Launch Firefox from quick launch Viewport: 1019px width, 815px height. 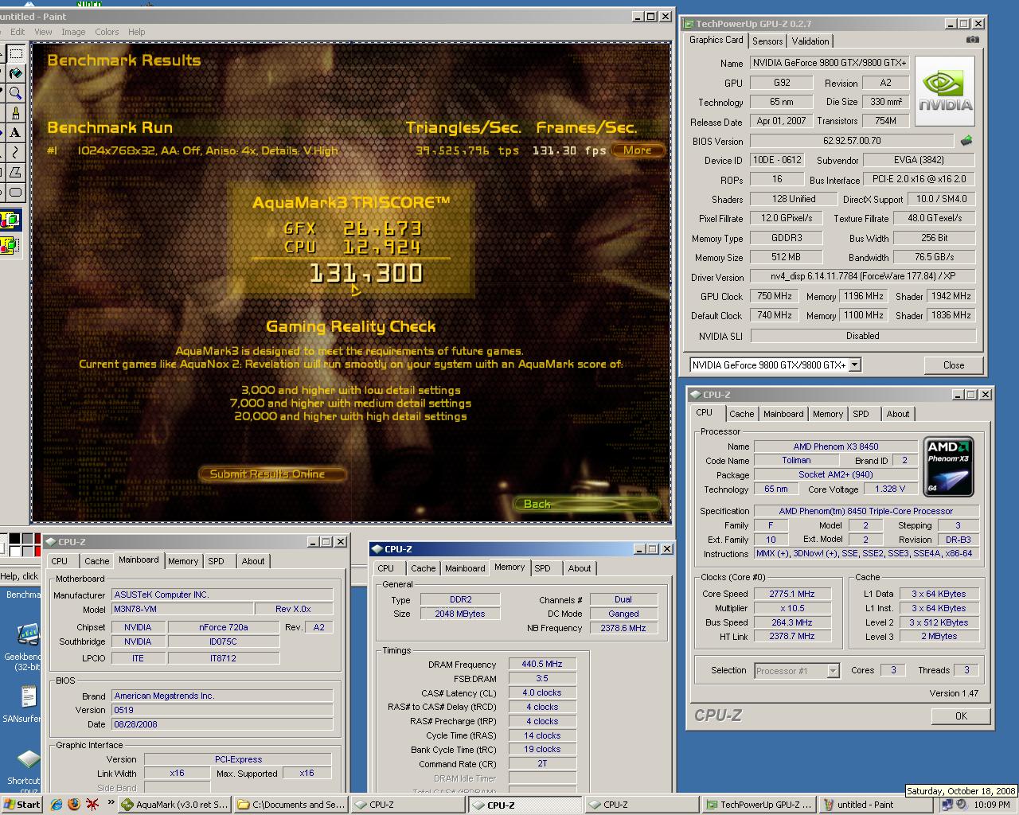[74, 805]
